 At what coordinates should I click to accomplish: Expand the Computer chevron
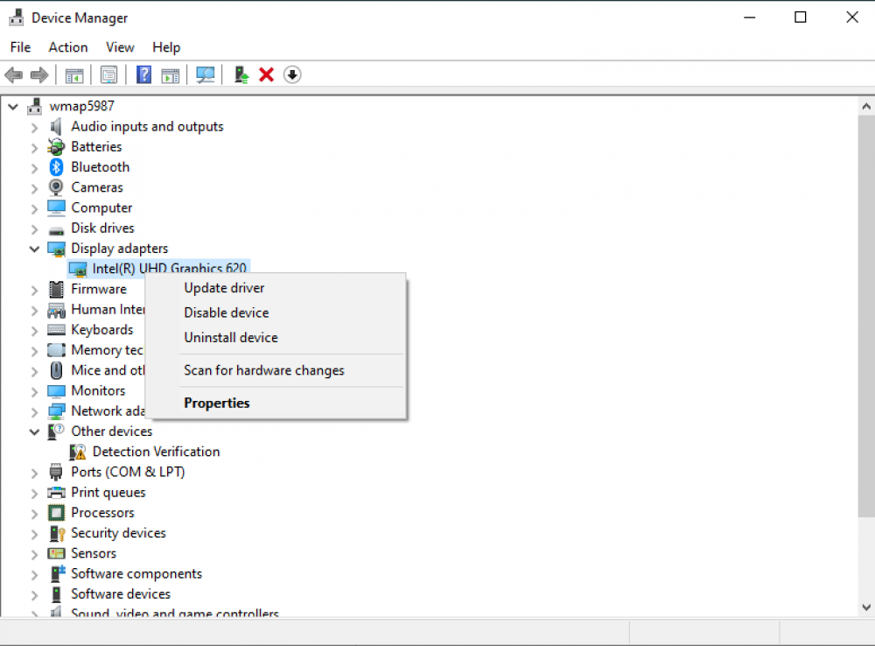[35, 209]
